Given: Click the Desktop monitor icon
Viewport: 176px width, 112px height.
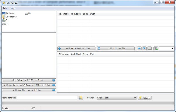Looking at the screenshot, I should [4, 13].
